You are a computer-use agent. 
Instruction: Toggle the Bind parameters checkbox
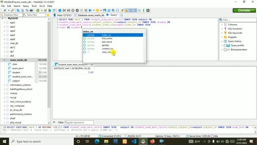click(225, 50)
